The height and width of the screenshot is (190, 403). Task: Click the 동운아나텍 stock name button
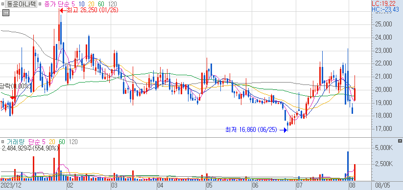pyautogui.click(x=21, y=3)
